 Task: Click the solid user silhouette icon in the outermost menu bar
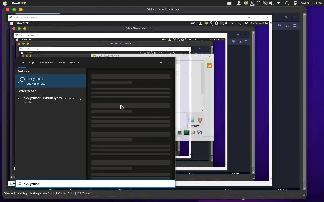pyautogui.click(x=239, y=3)
